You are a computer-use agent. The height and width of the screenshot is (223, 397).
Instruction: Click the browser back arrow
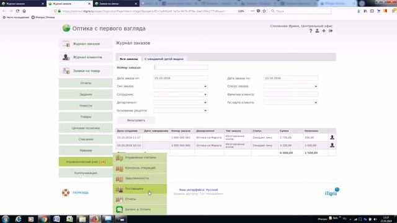(x=4, y=11)
